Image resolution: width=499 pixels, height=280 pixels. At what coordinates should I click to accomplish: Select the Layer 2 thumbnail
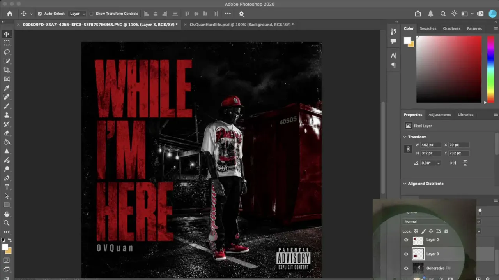click(418, 240)
